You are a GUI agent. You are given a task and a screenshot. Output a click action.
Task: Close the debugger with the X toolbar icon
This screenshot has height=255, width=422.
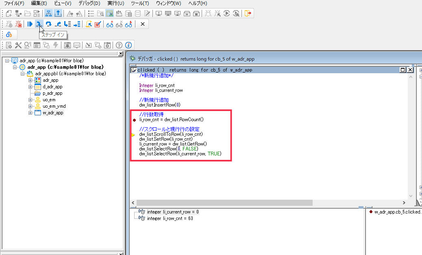click(x=142, y=24)
